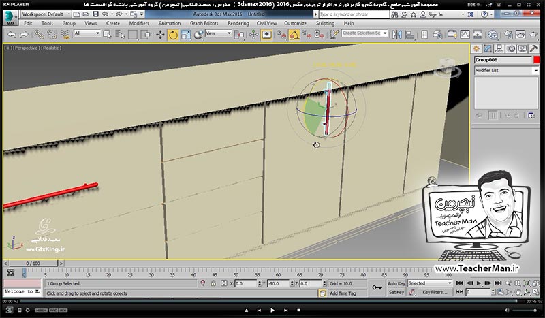The image size is (545, 318).
Task: Open the 3ds Max application button
Action: pos(10,18)
